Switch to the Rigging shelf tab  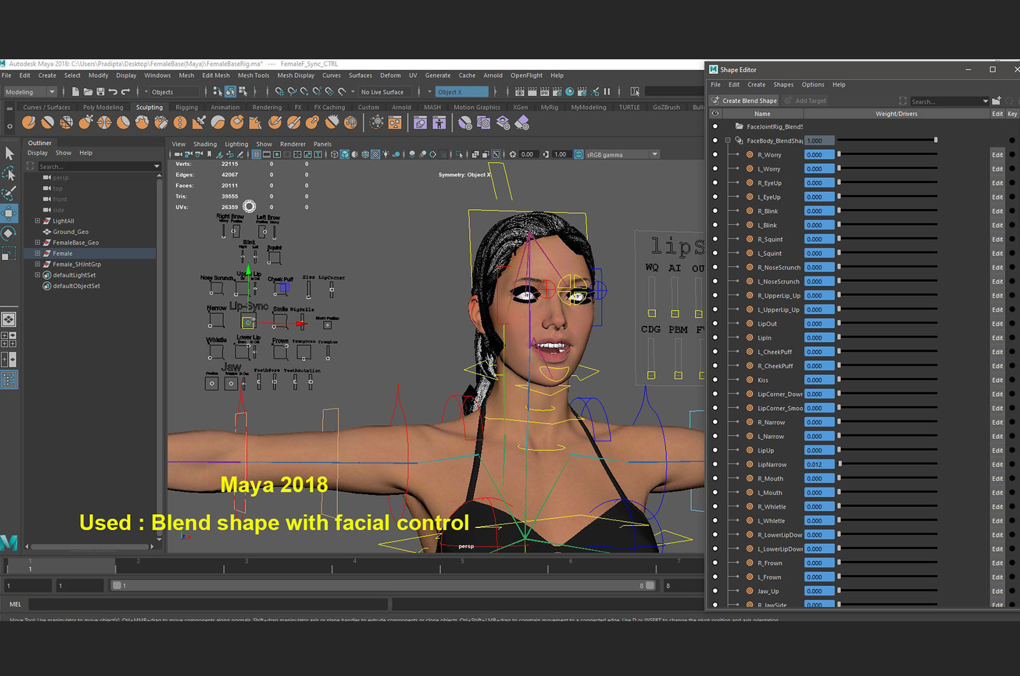(187, 107)
